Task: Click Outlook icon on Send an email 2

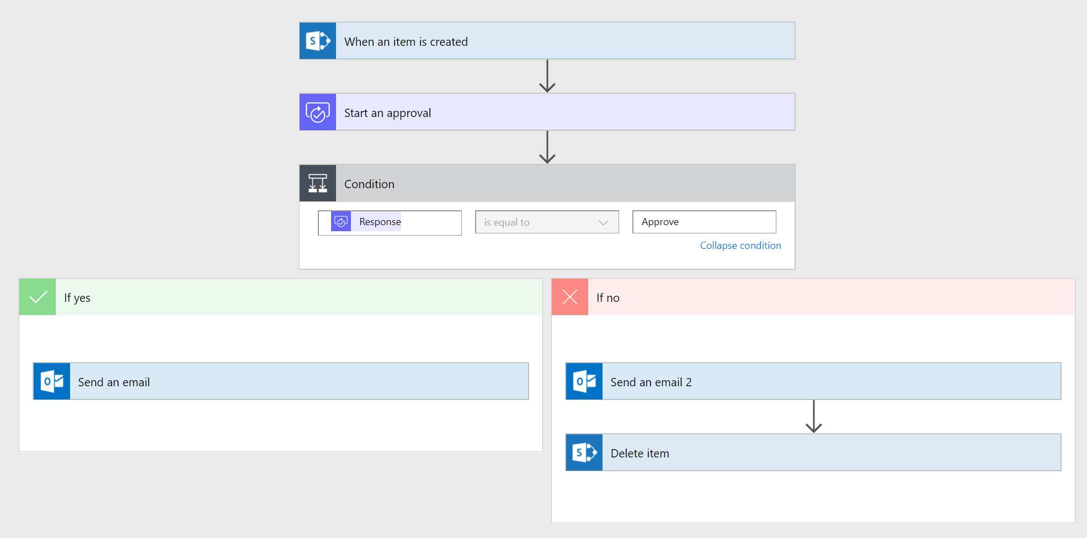Action: [x=584, y=381]
